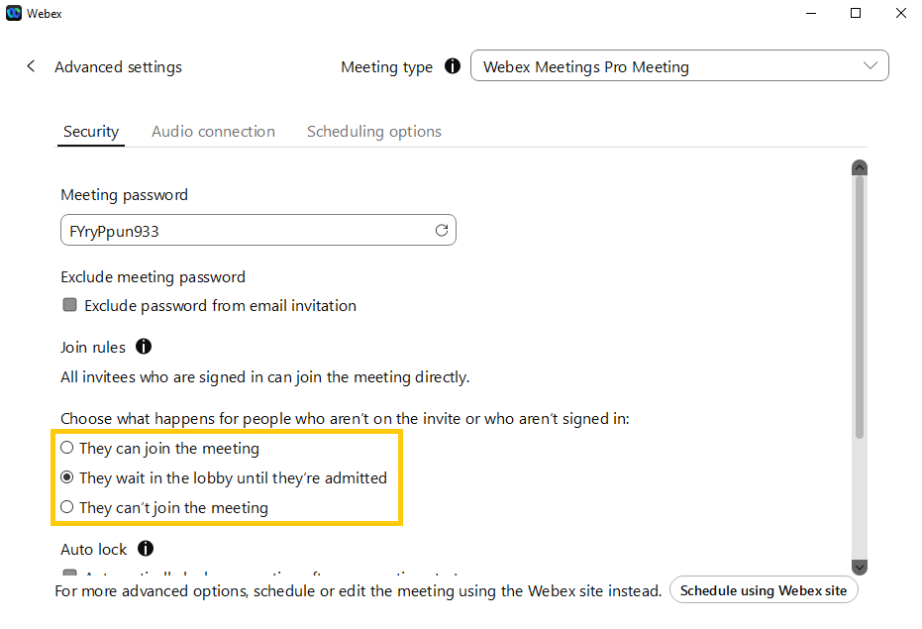Viewport: 922px width, 629px height.
Task: Maximize the Webex window
Action: click(x=856, y=13)
